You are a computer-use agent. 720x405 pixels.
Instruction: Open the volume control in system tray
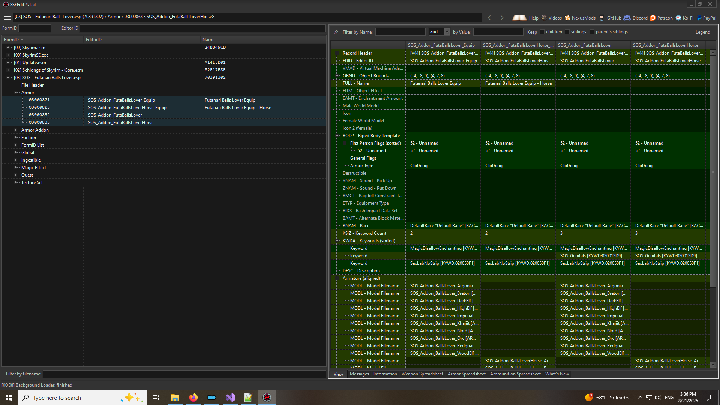[658, 397]
